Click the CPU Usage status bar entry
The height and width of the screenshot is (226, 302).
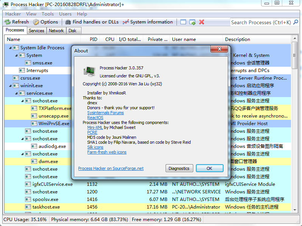coord(25,220)
